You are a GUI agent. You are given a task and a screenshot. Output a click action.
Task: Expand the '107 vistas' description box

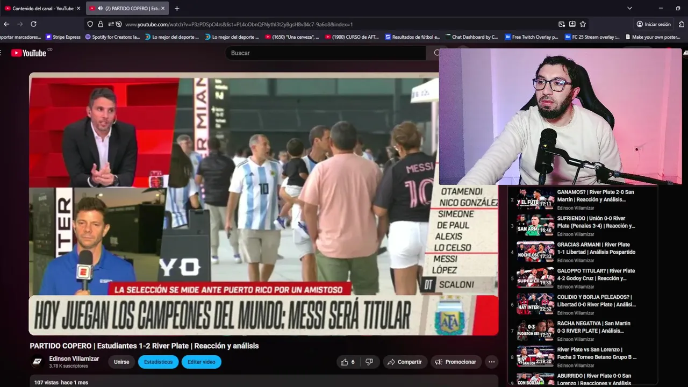(263, 382)
